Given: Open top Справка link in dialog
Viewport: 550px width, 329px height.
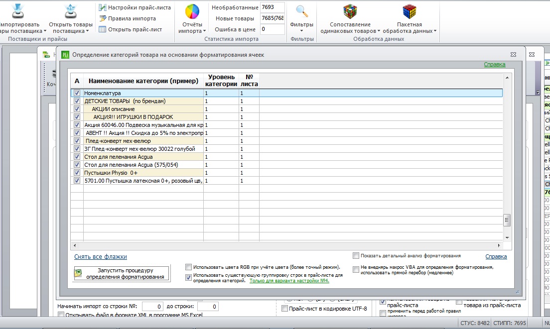Looking at the screenshot, I should point(495,64).
